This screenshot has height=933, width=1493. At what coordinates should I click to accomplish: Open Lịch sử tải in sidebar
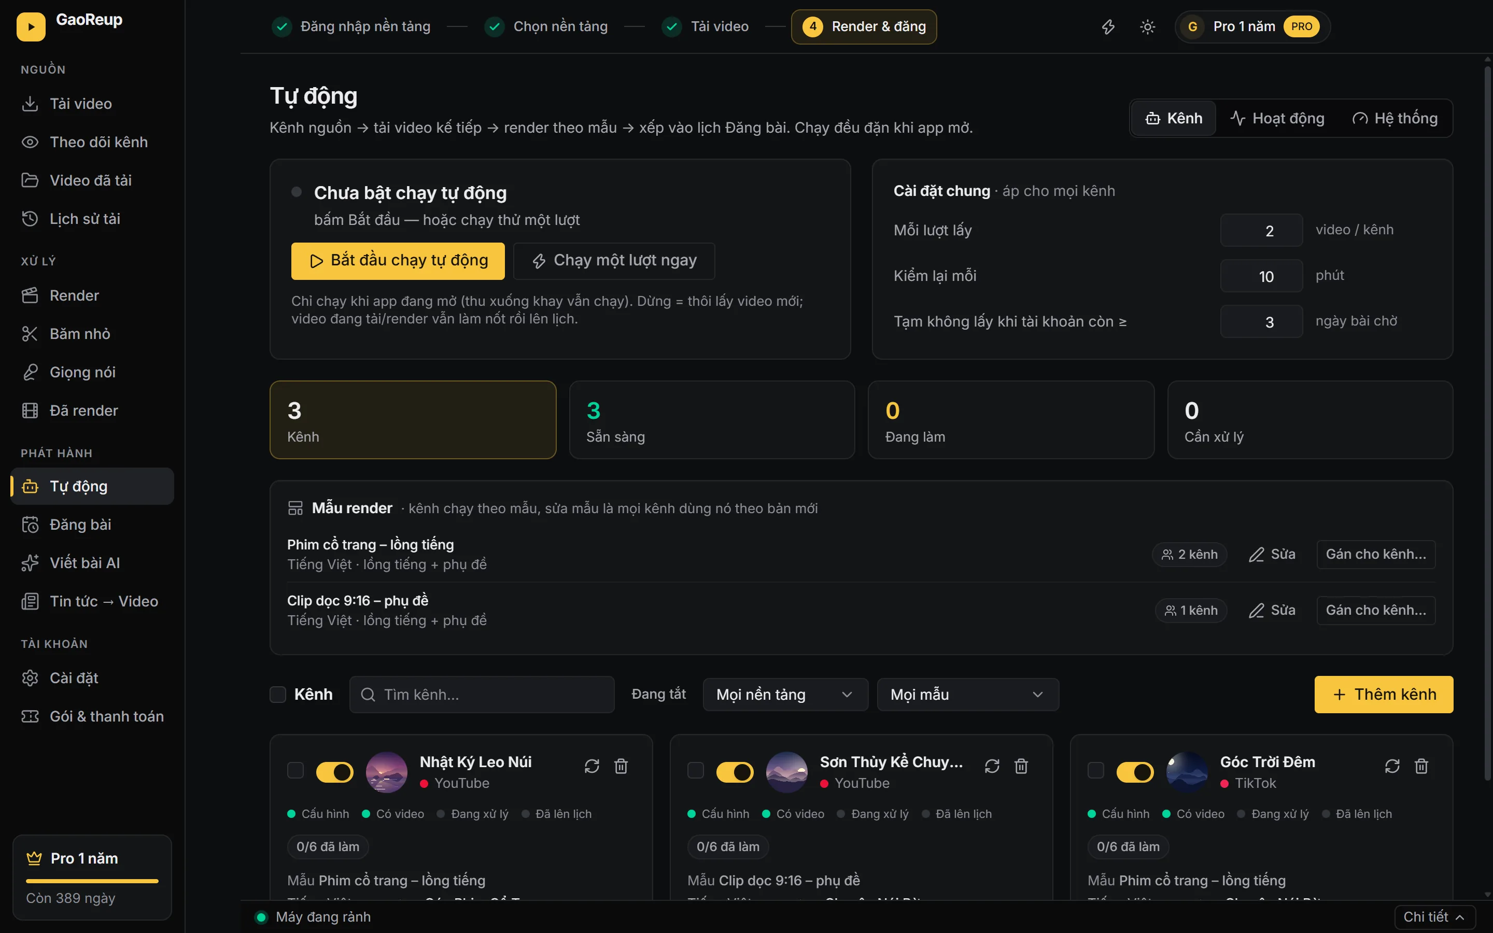(93, 218)
